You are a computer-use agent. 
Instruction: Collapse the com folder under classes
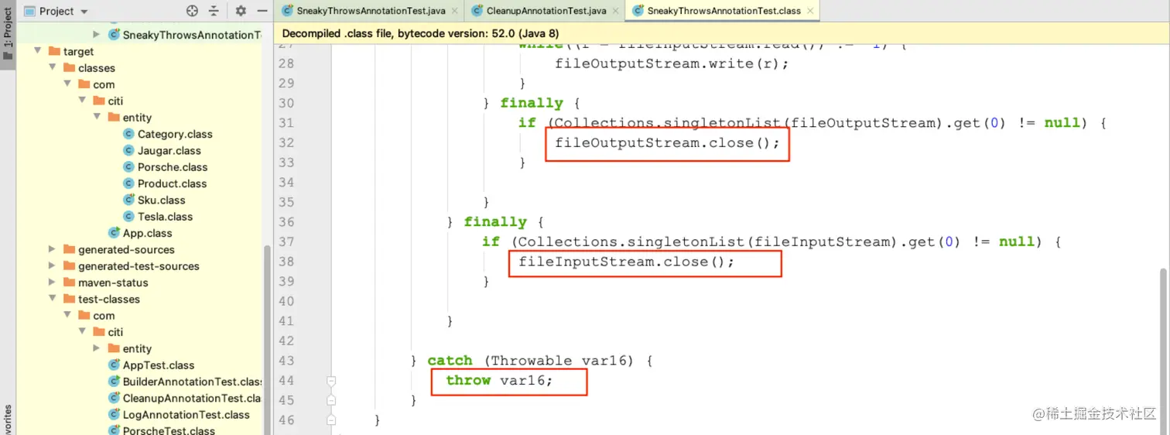coord(67,84)
